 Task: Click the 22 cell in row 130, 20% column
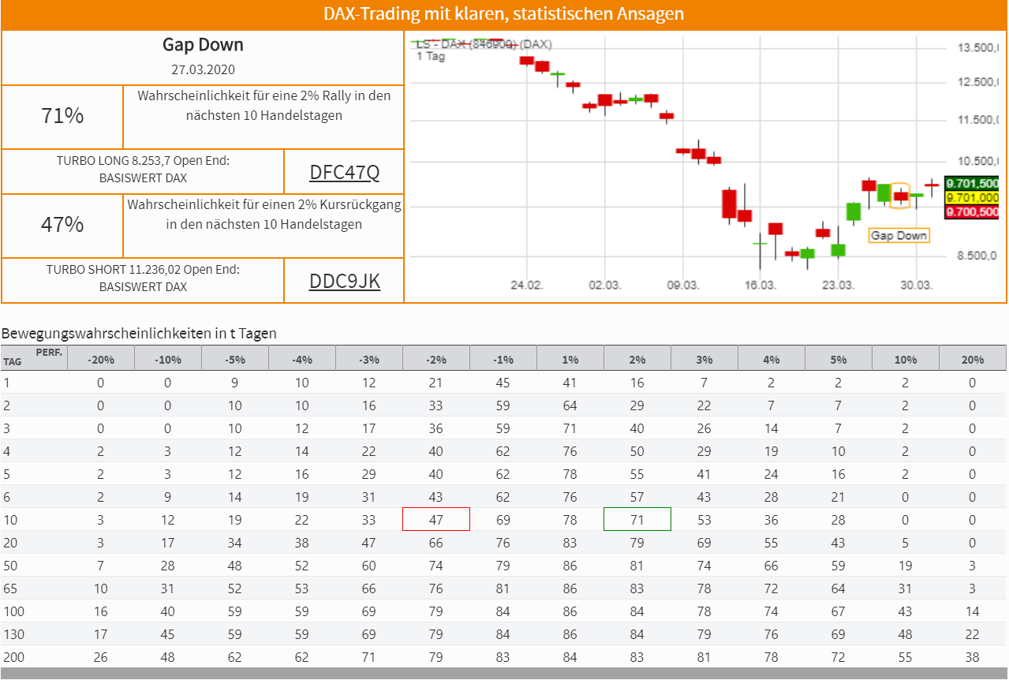tap(973, 634)
